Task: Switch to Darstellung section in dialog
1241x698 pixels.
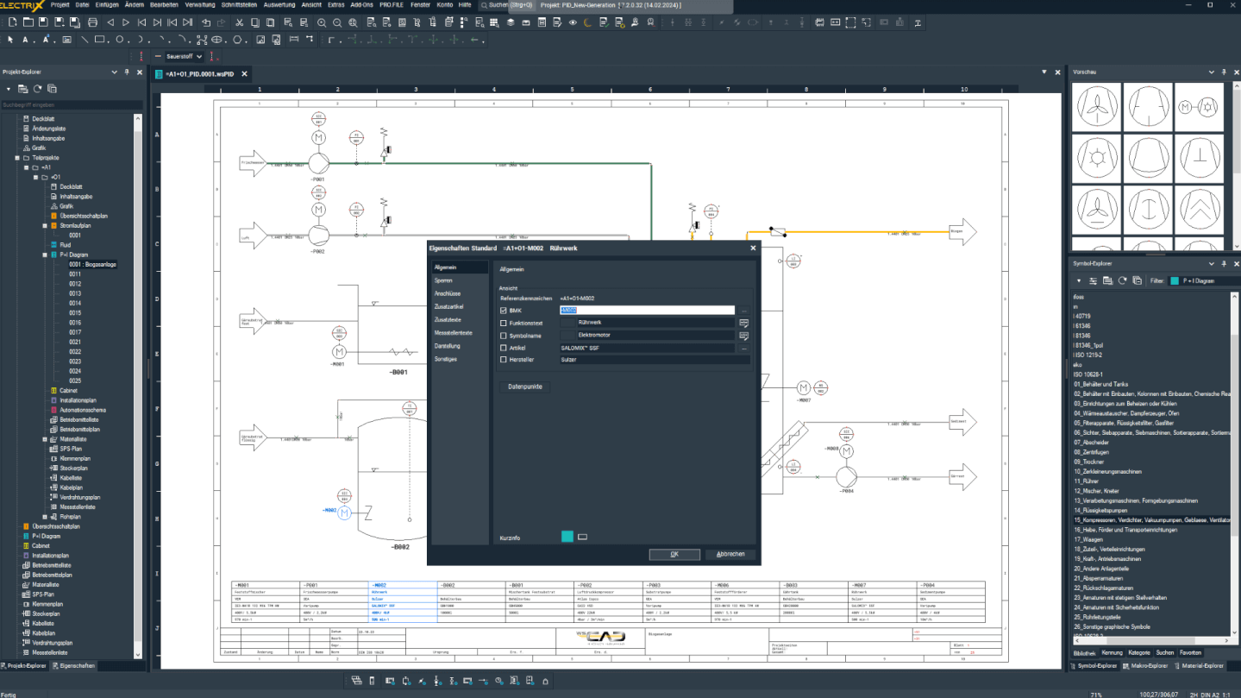Action: coord(447,346)
